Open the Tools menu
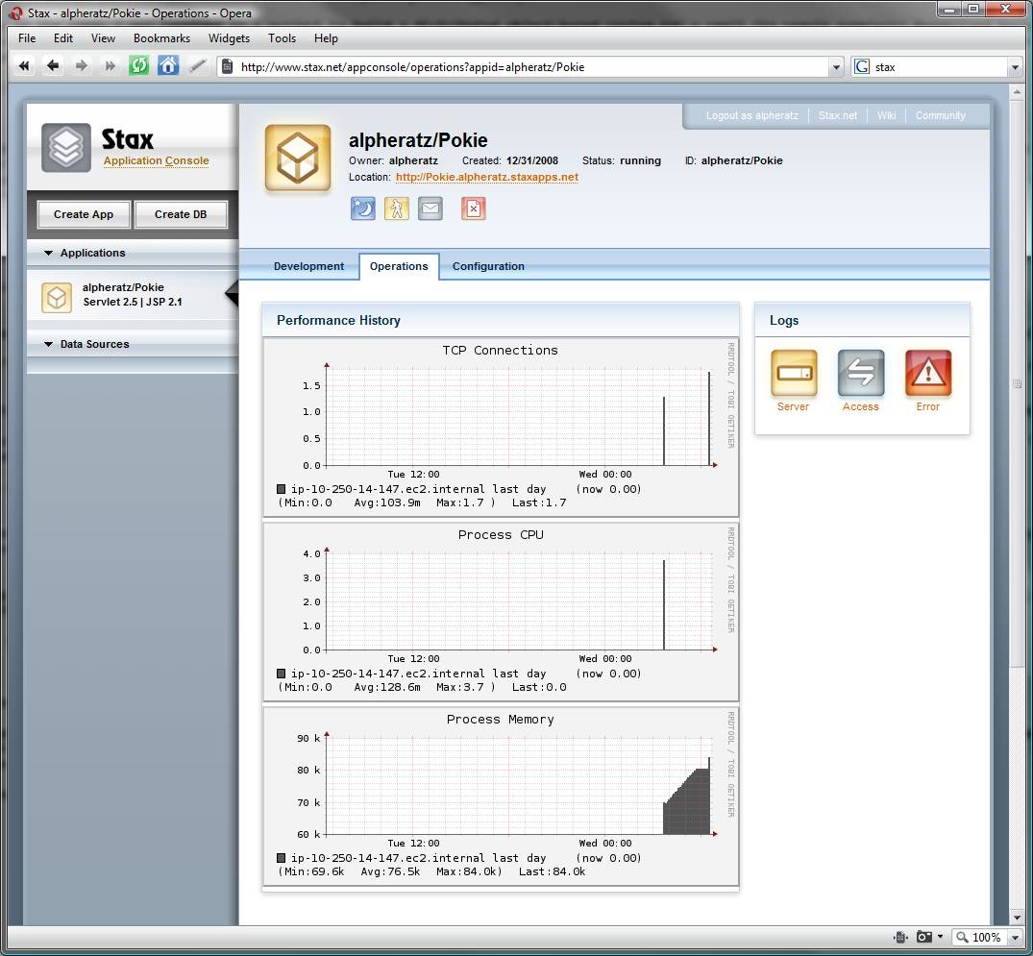The width and height of the screenshot is (1033, 956). pos(282,38)
